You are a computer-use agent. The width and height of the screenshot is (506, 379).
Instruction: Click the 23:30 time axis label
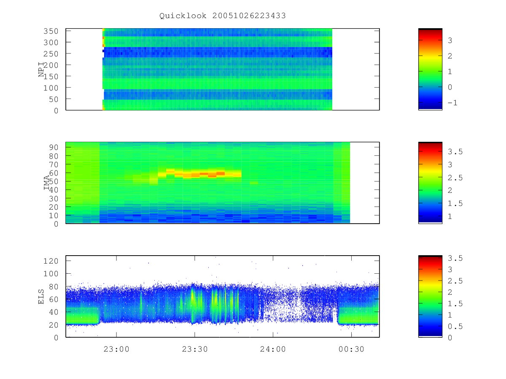194,349
